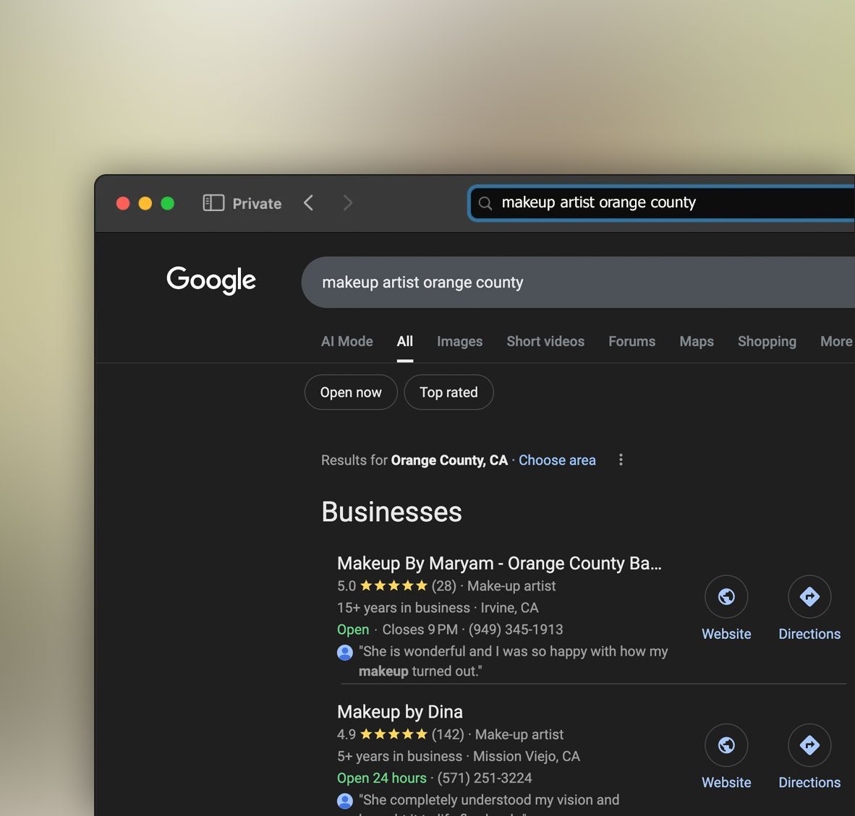Image resolution: width=855 pixels, height=816 pixels.
Task: Toggle the Top rated filter
Action: 448,392
